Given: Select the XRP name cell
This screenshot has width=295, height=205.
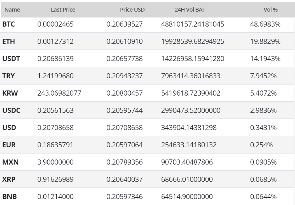Looking at the screenshot, I should tap(9, 180).
